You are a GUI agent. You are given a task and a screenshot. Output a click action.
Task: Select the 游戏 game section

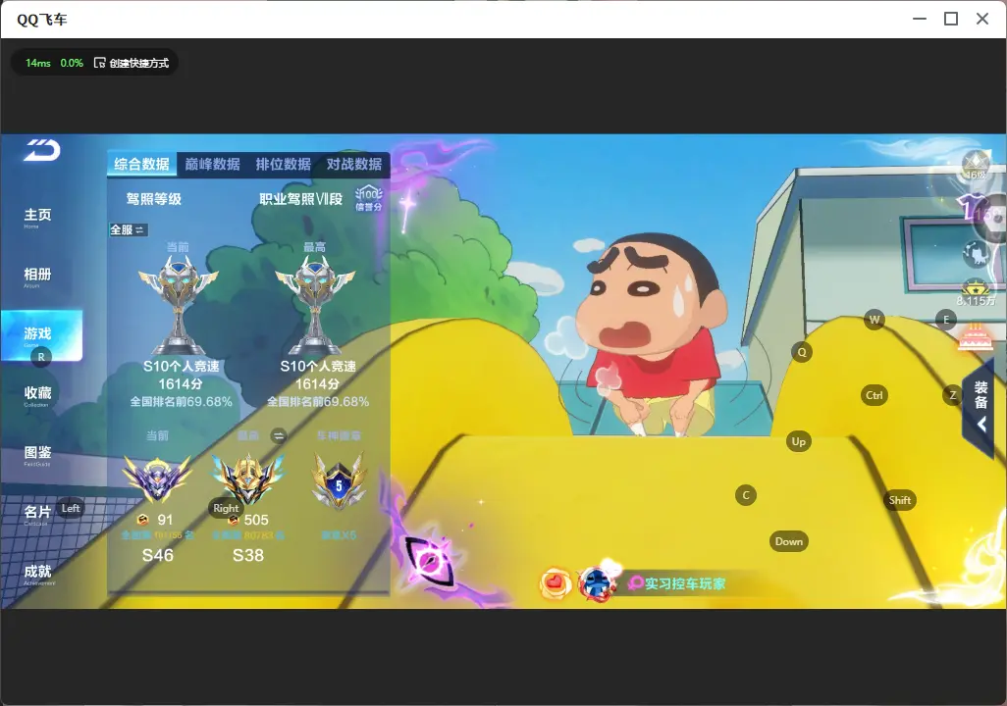click(x=42, y=335)
